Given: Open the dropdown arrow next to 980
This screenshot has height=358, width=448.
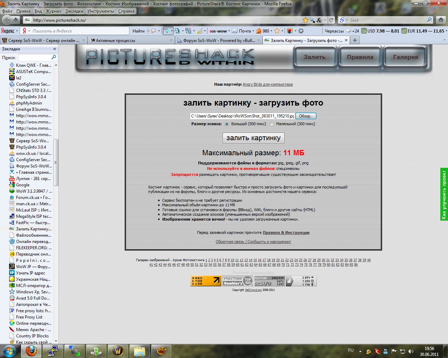Looking at the screenshot, I should tap(272, 31).
